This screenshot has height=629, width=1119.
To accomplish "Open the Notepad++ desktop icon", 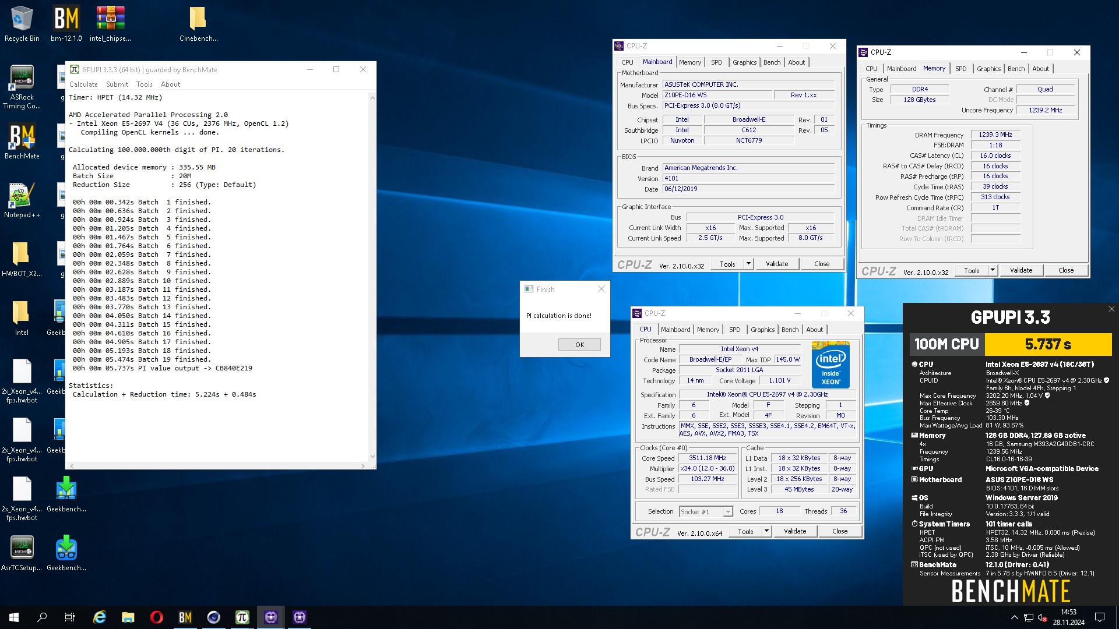I will click(x=22, y=200).
